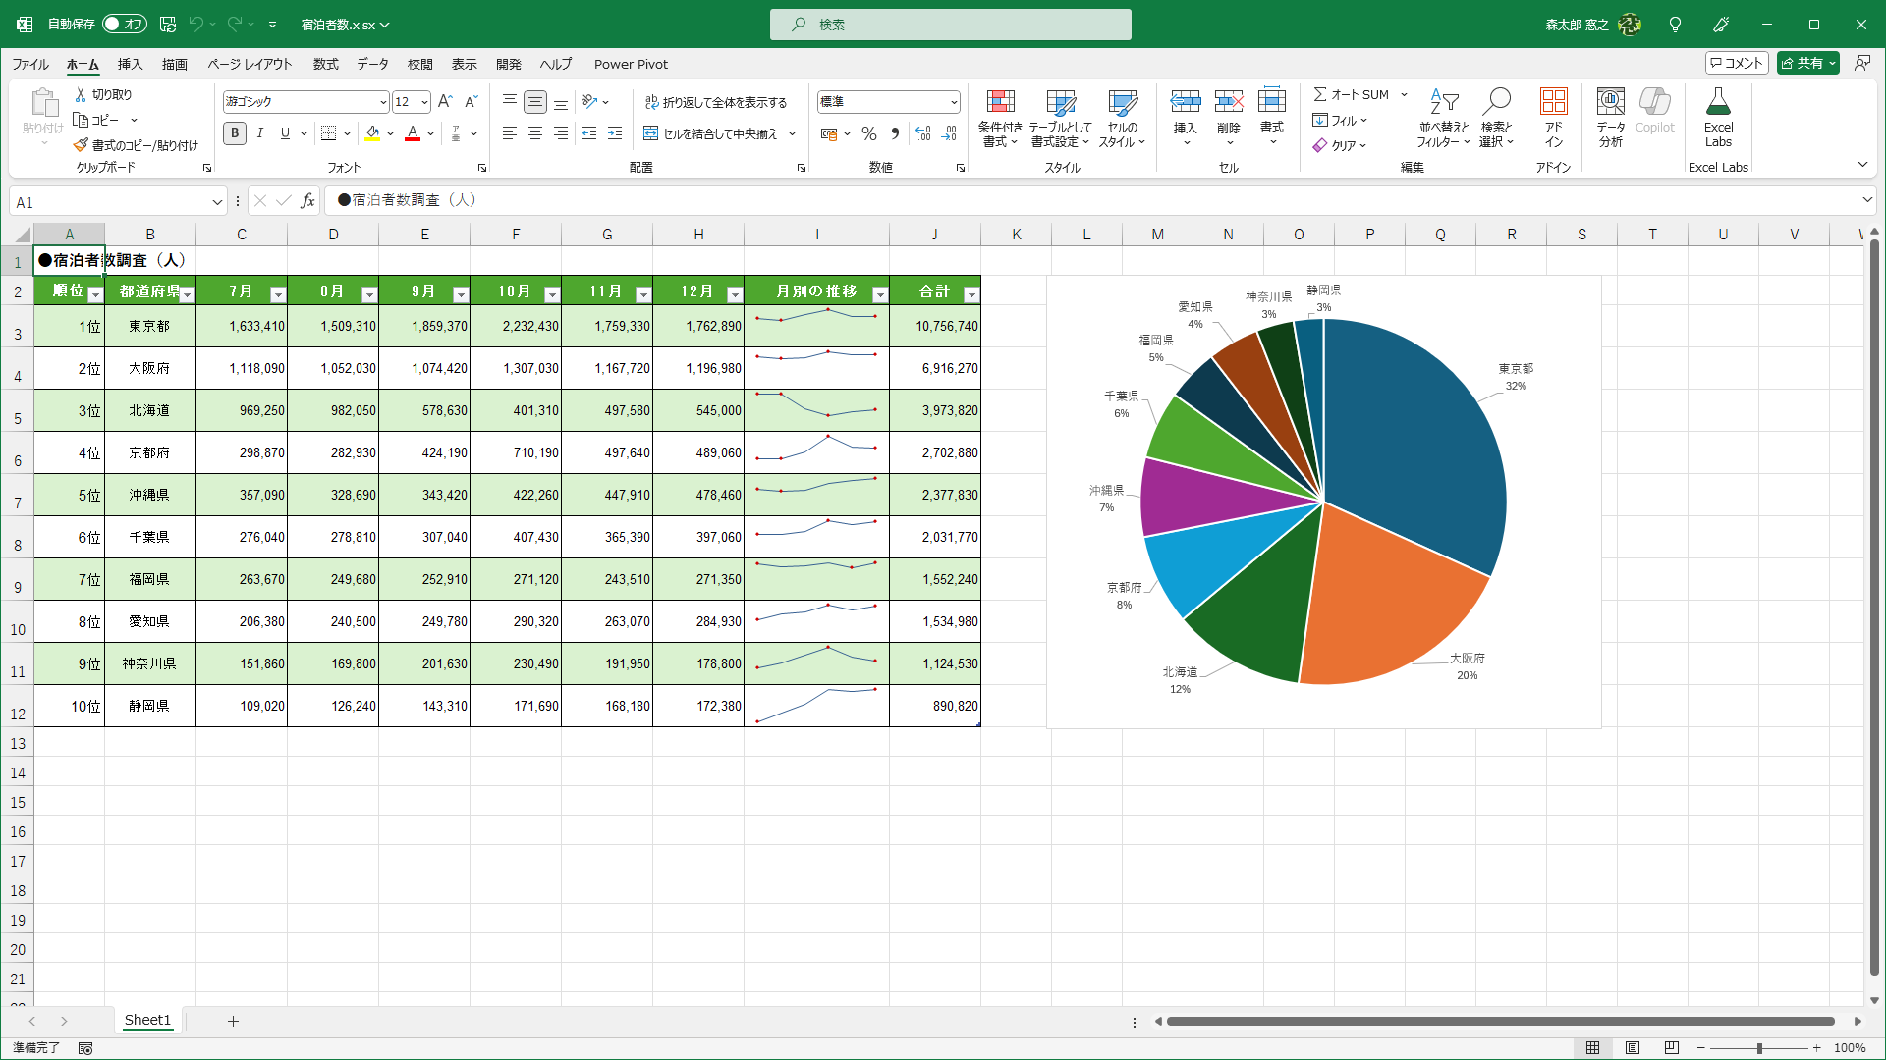Click the Format as Table icon
This screenshot has height=1060, width=1886.
click(x=1060, y=103)
